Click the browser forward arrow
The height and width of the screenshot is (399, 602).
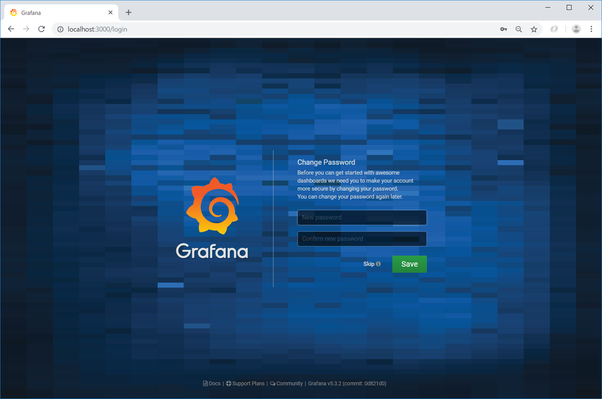point(26,29)
